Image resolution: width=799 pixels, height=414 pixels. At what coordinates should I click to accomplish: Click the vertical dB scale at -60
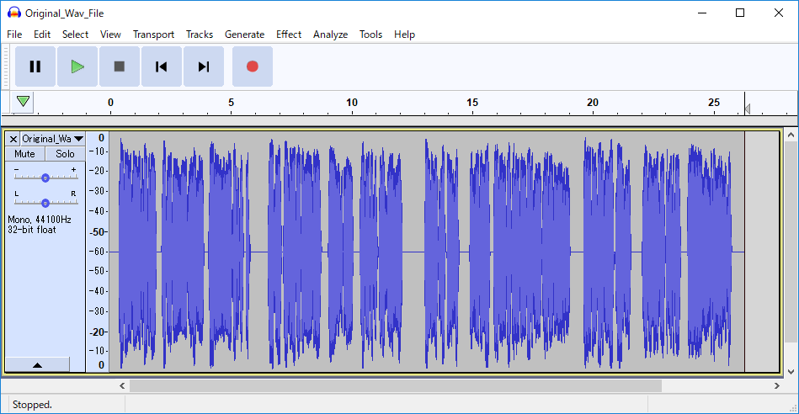99,252
